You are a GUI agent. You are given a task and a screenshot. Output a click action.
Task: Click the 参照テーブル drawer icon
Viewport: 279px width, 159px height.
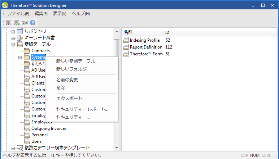[x=20, y=44]
